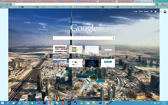Screen dimensions: 168x105
Task: Open the Dashboard Google+ bookmark
Action: [x=94, y=7]
